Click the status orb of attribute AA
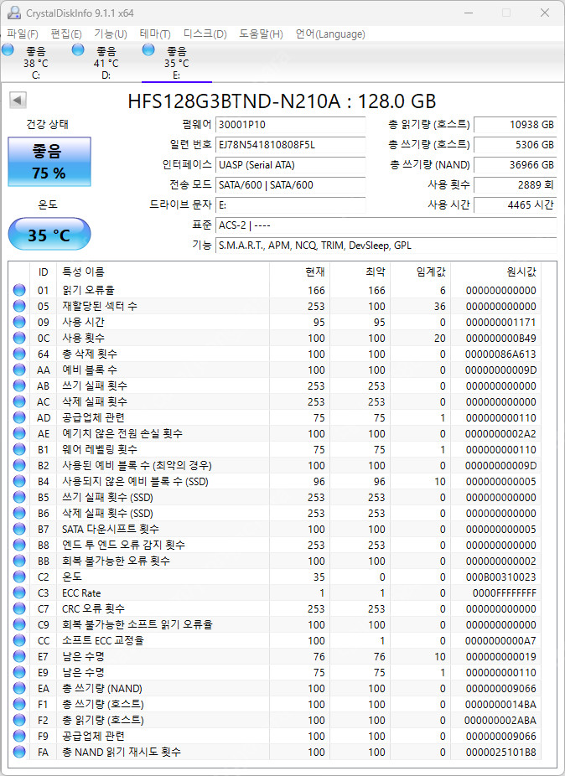Viewport: 565px width, 776px height. coord(19,370)
